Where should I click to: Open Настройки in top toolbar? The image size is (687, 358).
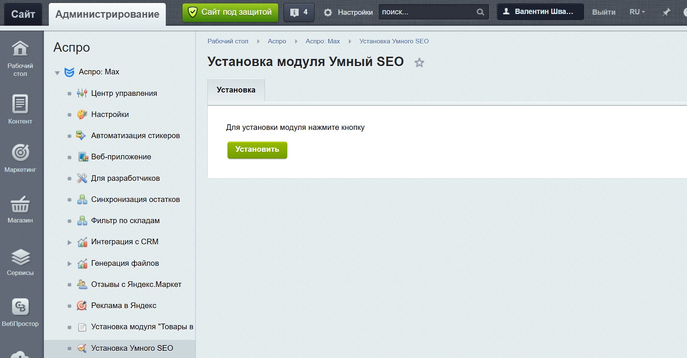pyautogui.click(x=348, y=12)
